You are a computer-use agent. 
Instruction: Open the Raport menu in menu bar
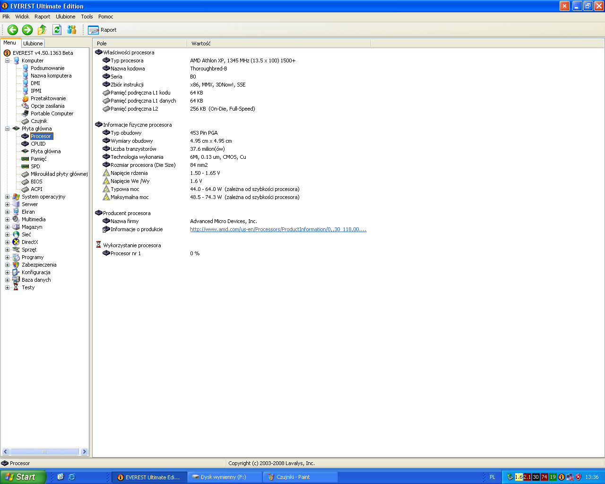coord(42,17)
